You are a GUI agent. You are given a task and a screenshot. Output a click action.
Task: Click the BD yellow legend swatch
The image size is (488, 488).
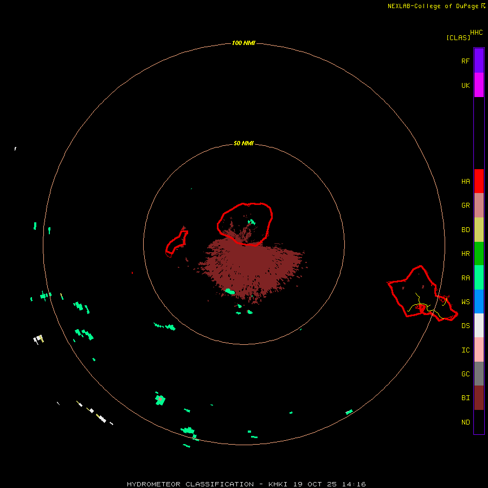coord(479,230)
